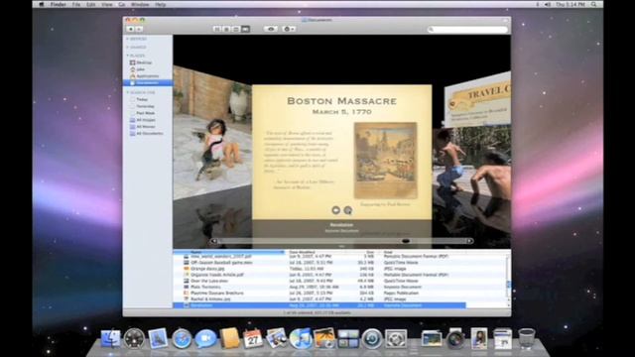This screenshot has height=357, width=635.
Task: Go back with the Finder back arrow
Action: [130, 29]
